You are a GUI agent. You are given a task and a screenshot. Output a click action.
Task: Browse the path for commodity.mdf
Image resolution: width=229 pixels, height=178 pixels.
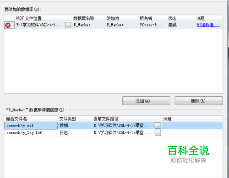click(158, 126)
